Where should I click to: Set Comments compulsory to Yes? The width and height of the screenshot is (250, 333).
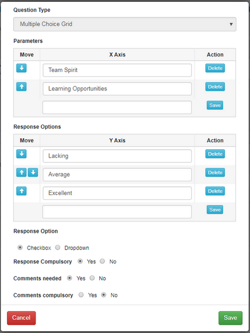tap(81, 295)
